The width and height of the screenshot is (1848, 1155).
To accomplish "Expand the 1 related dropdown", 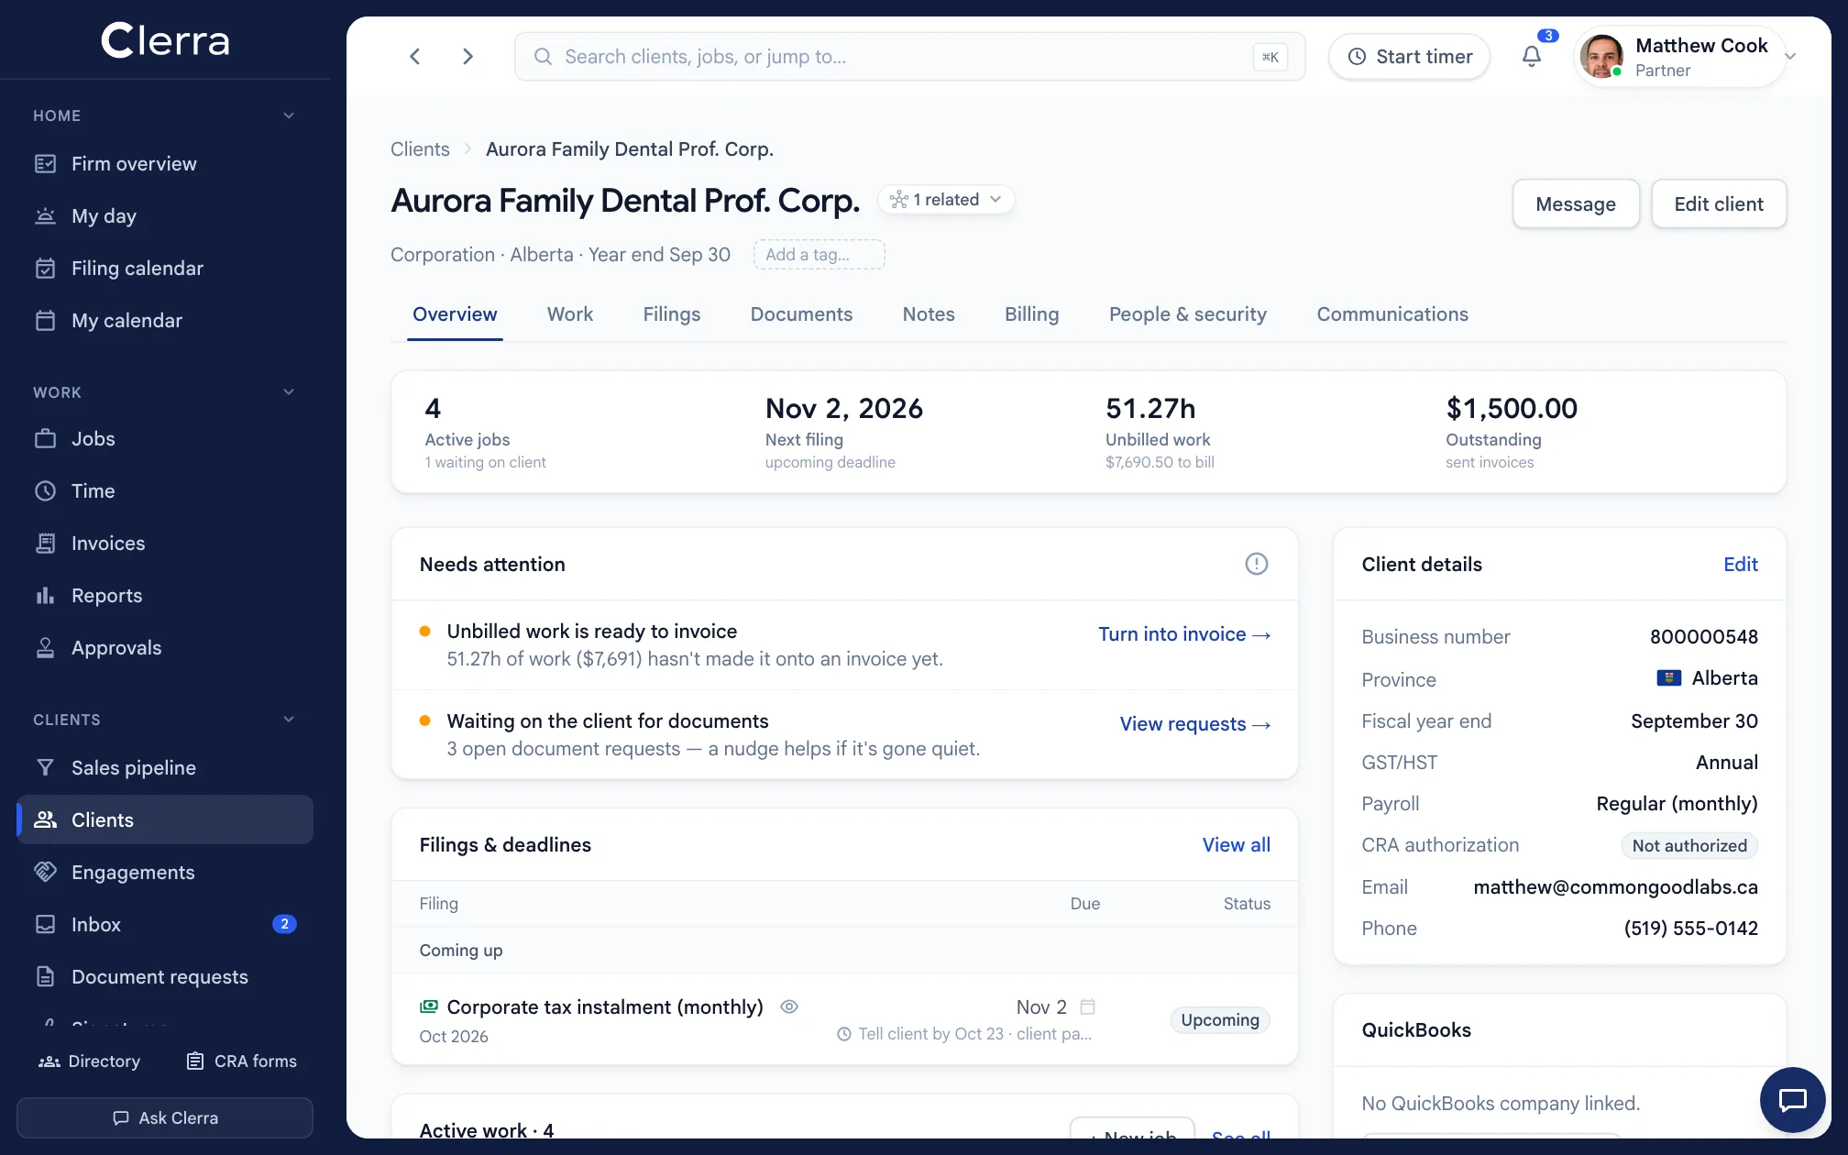I will [x=946, y=200].
